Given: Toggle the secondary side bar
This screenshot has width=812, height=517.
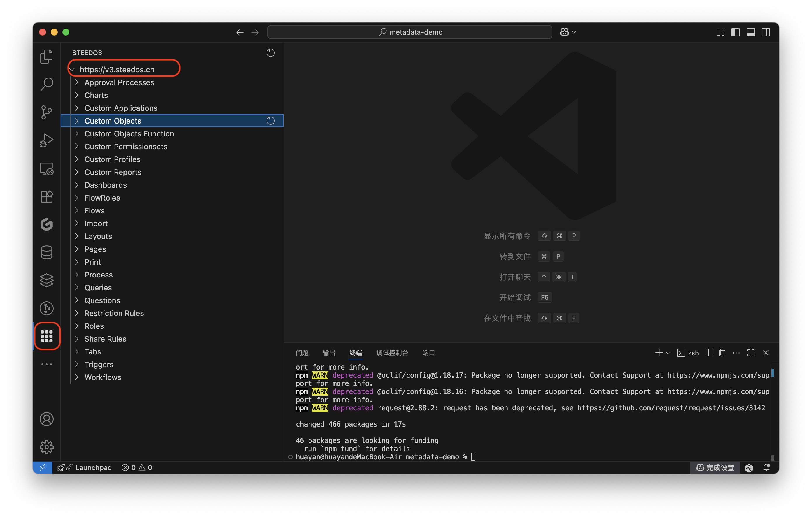Looking at the screenshot, I should point(766,32).
